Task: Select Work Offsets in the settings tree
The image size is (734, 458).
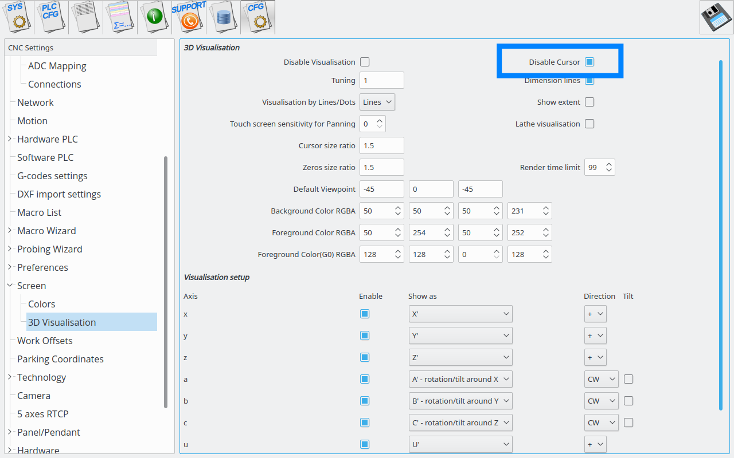Action: coord(45,341)
